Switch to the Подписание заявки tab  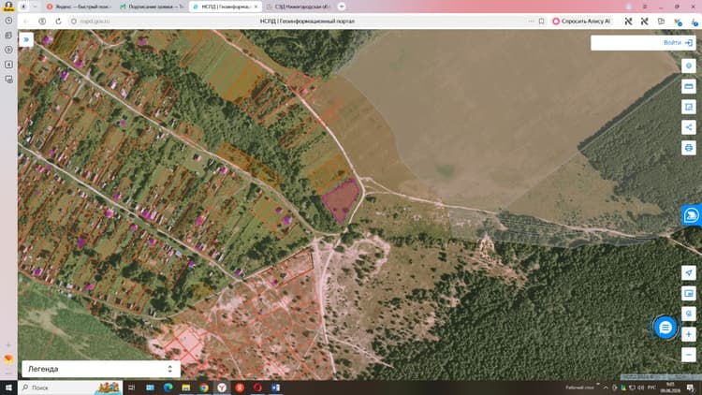coord(152,7)
